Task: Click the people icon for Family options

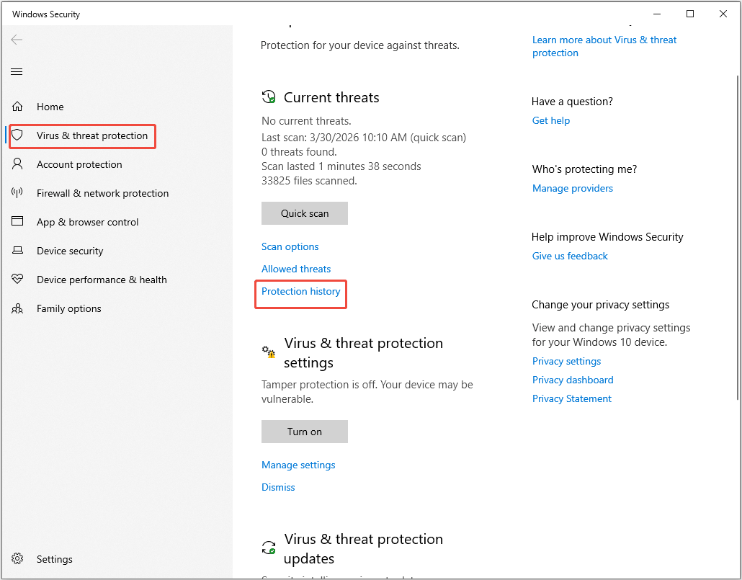Action: [17, 308]
